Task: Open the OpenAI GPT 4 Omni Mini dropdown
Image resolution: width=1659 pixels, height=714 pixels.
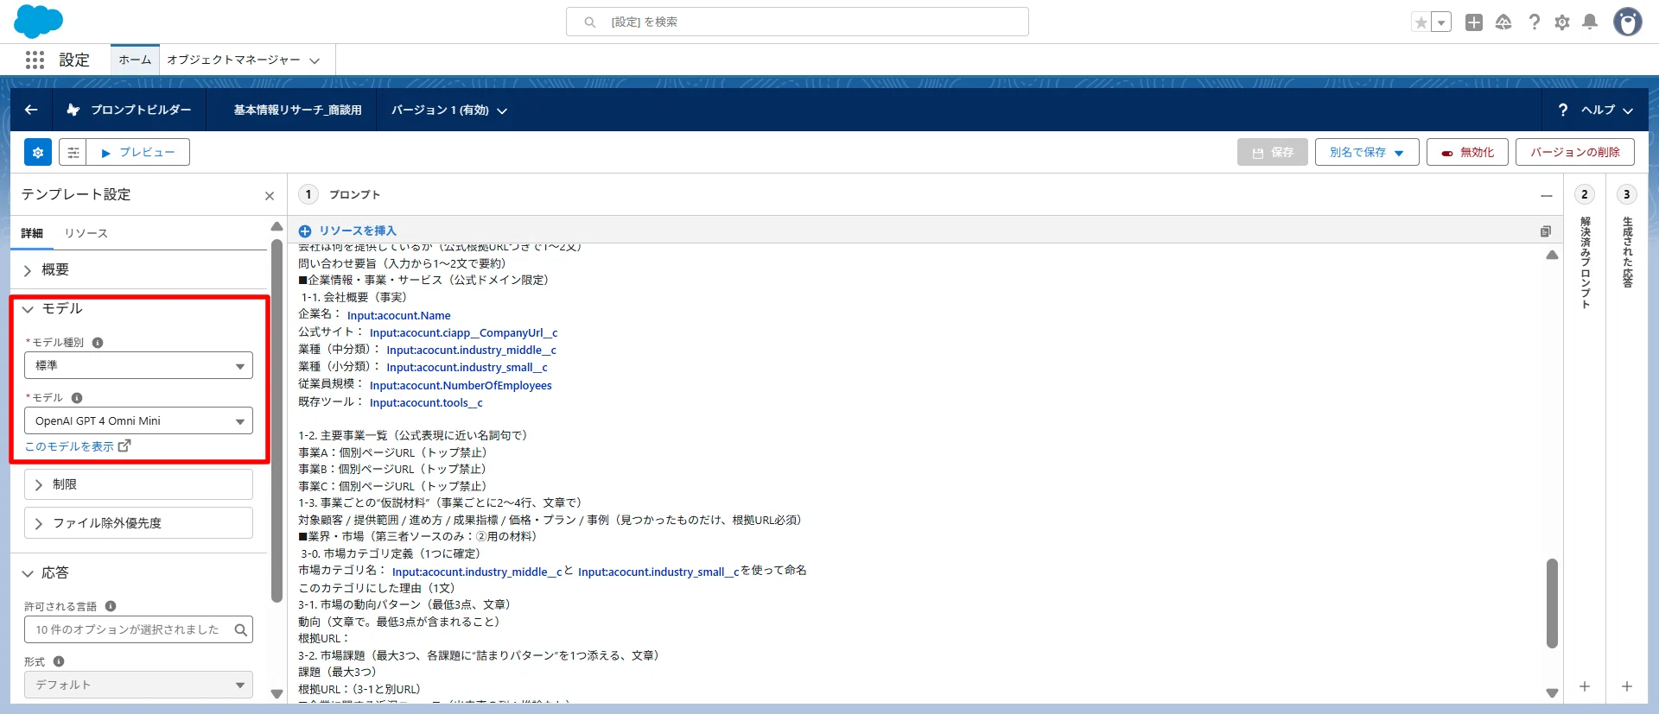Action: 138,420
